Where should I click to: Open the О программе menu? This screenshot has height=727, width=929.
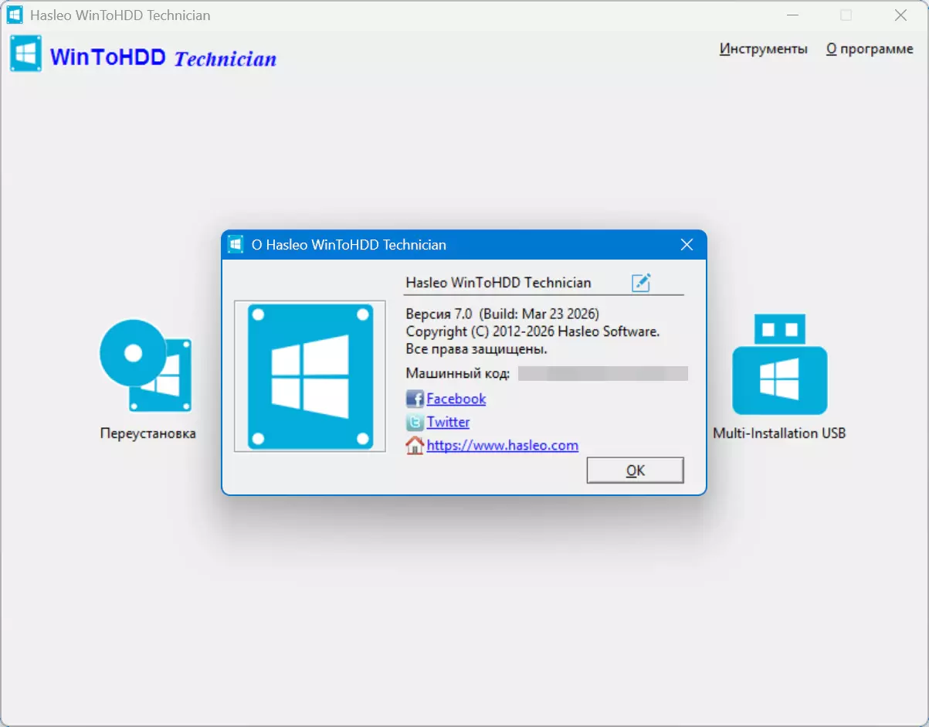click(870, 49)
